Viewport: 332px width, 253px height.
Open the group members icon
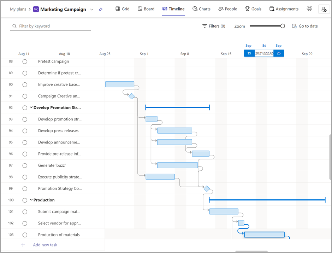point(309,9)
